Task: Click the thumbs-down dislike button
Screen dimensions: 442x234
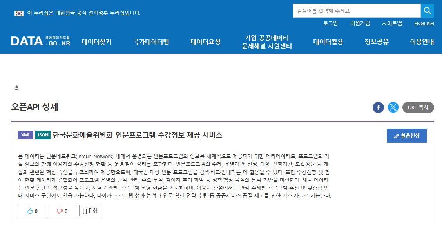Action: click(62, 211)
